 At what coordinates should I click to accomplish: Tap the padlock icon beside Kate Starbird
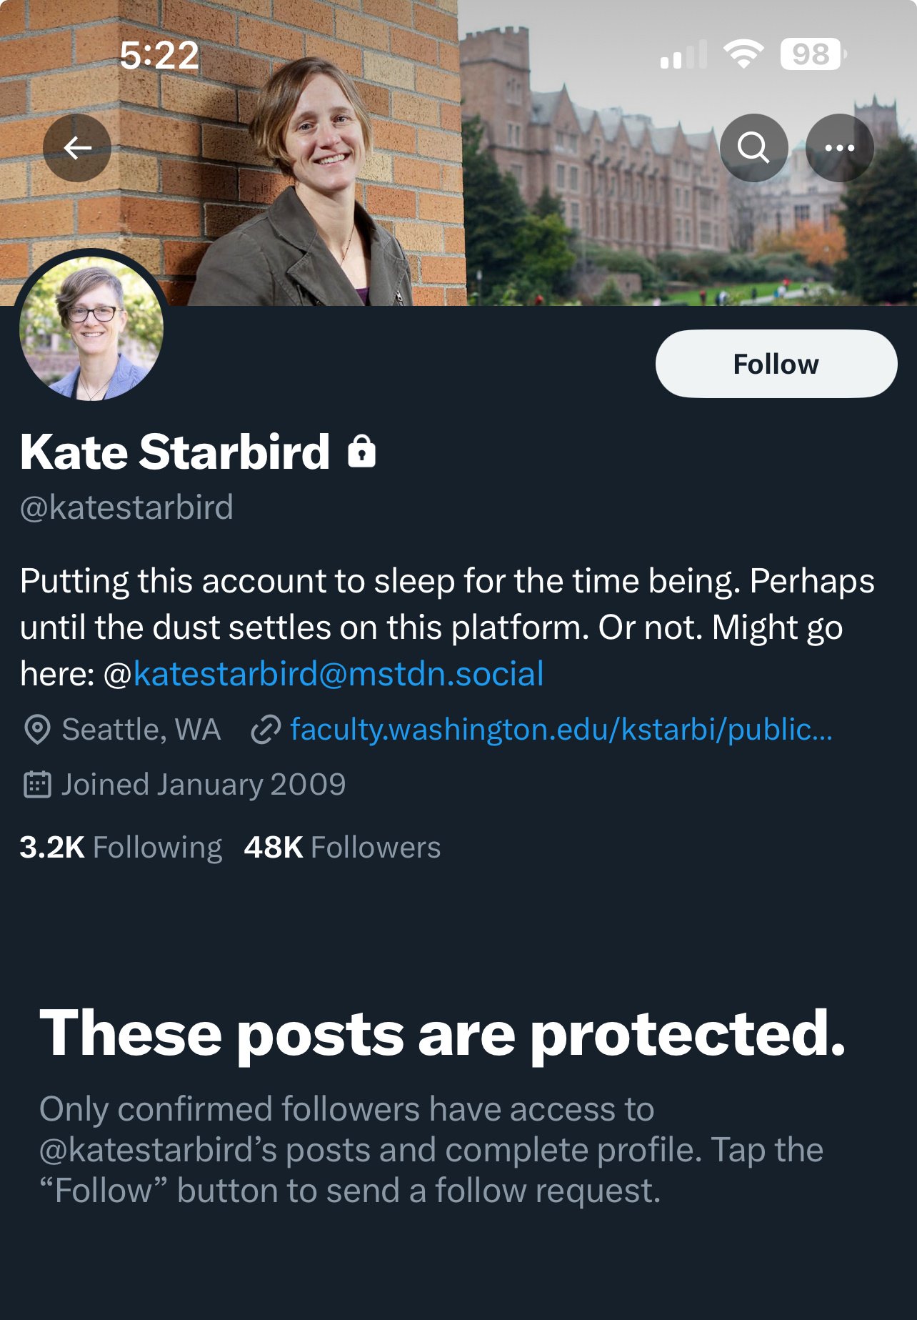click(x=361, y=452)
